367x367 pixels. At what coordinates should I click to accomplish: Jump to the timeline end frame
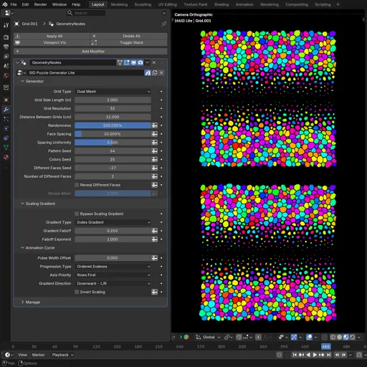coord(329,355)
